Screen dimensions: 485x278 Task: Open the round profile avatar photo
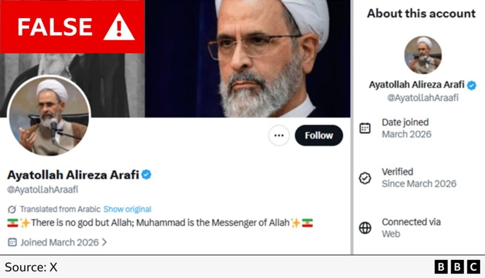[48, 116]
